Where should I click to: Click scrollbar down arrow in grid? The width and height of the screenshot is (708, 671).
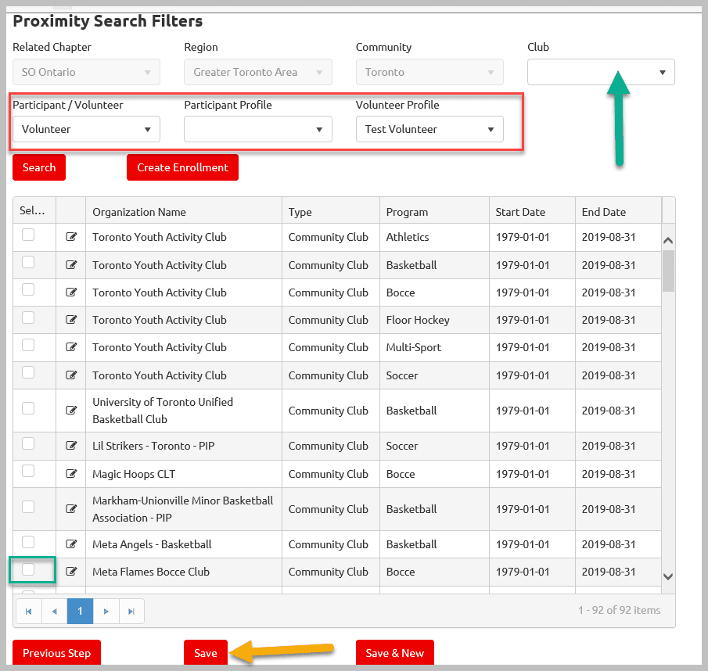click(x=668, y=576)
